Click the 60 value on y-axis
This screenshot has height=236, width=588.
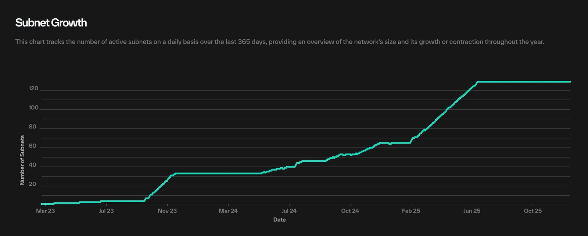point(33,146)
